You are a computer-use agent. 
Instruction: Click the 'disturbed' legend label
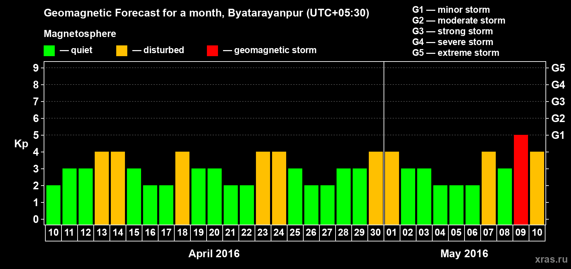164,50
